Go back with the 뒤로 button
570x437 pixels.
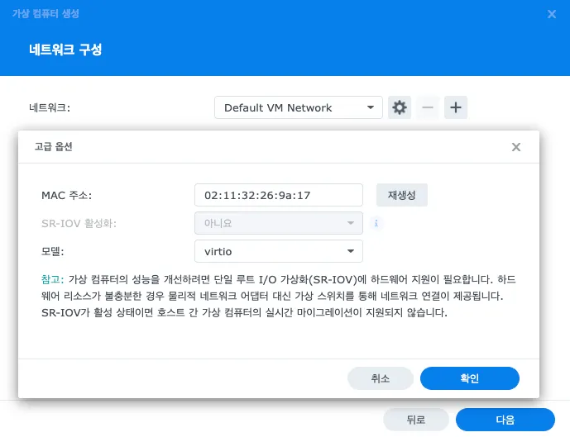416,420
